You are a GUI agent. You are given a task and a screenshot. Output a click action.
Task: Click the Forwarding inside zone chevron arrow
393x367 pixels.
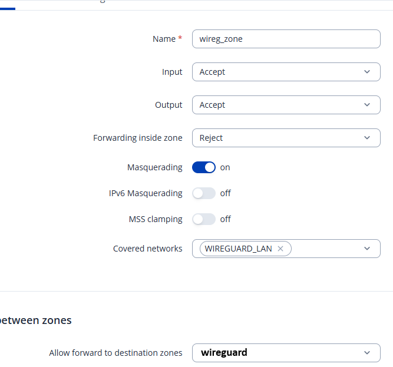[x=367, y=138]
